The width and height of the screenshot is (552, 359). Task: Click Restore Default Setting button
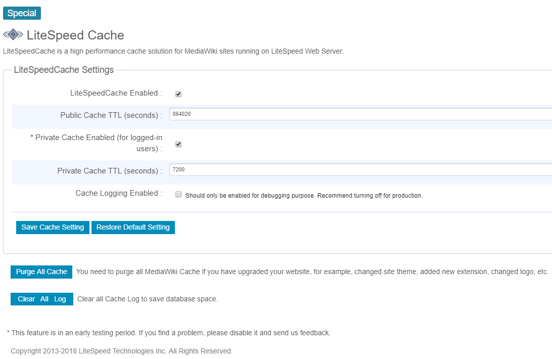click(x=133, y=227)
